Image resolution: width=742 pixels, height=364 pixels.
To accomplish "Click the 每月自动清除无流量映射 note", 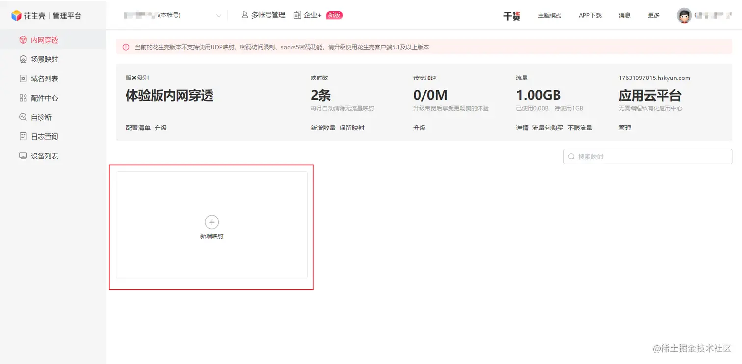I will 342,108.
